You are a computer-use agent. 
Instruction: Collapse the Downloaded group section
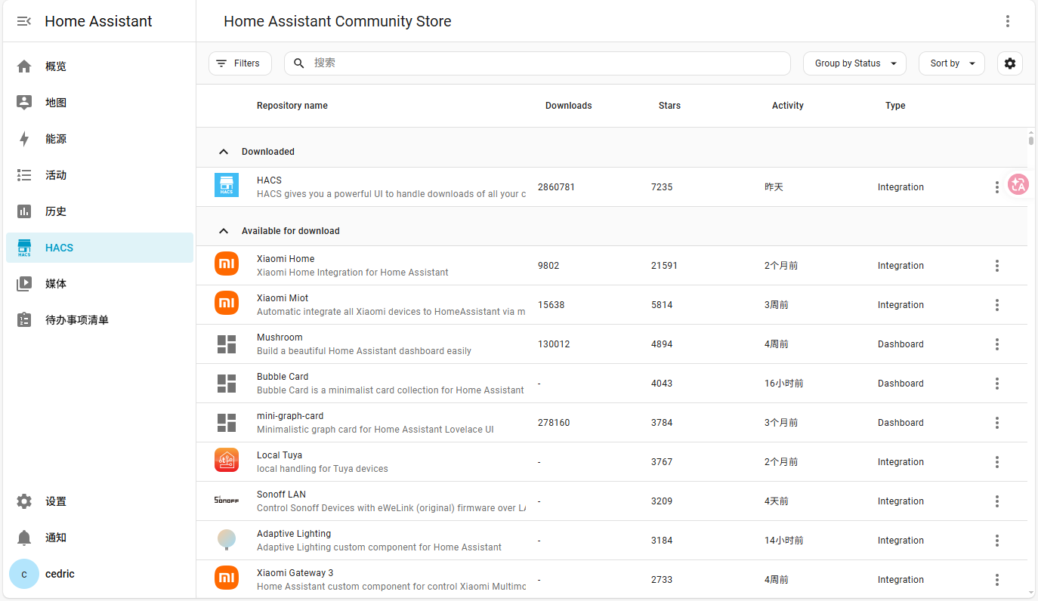pos(224,152)
